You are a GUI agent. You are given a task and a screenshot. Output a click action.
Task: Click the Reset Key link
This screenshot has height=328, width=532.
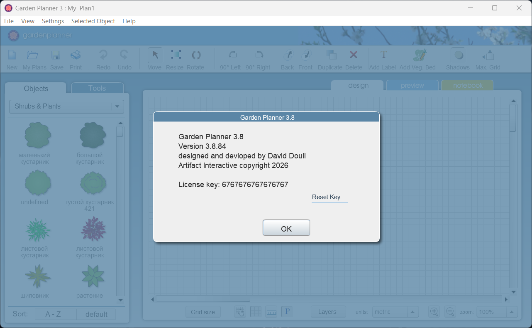(x=326, y=197)
